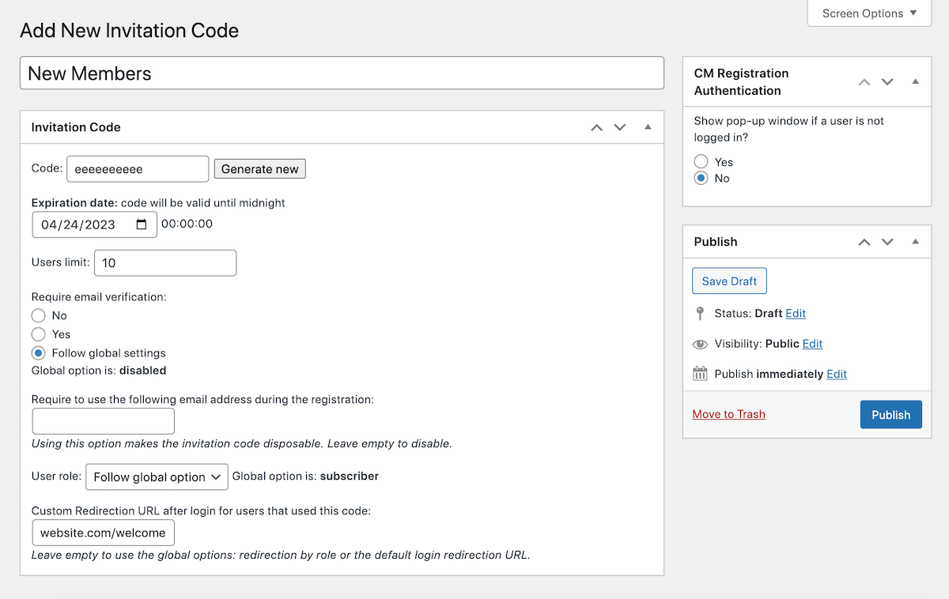Move Publish panel up arrow
The image size is (949, 599).
pyautogui.click(x=864, y=242)
